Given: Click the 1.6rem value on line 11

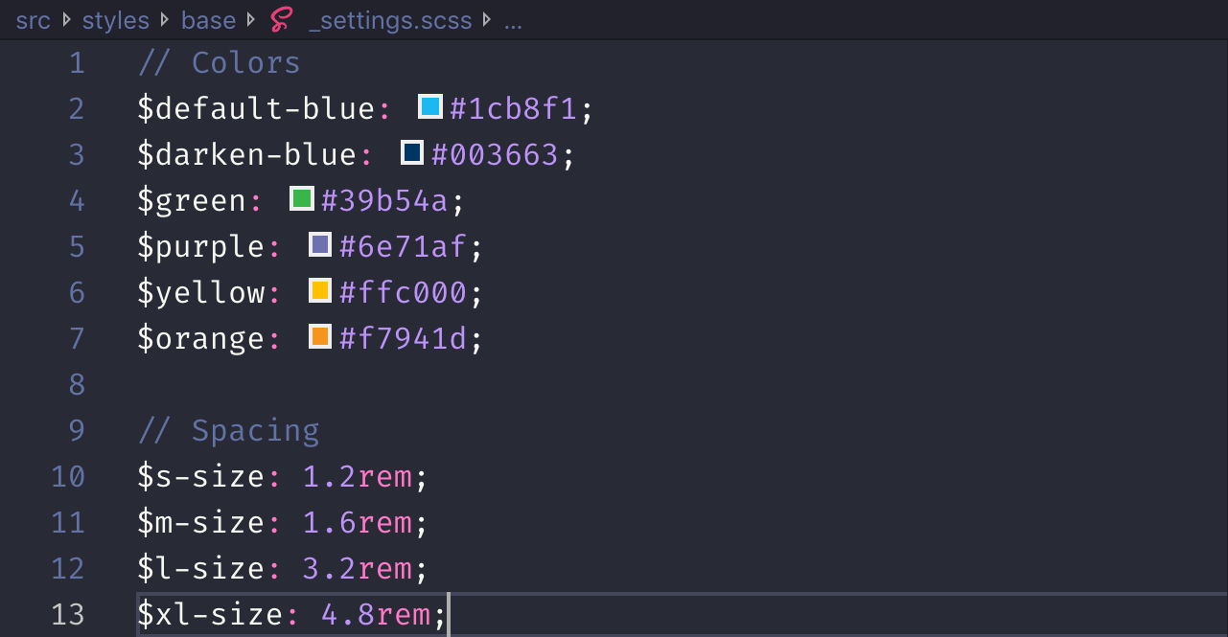Looking at the screenshot, I should pyautogui.click(x=357, y=522).
